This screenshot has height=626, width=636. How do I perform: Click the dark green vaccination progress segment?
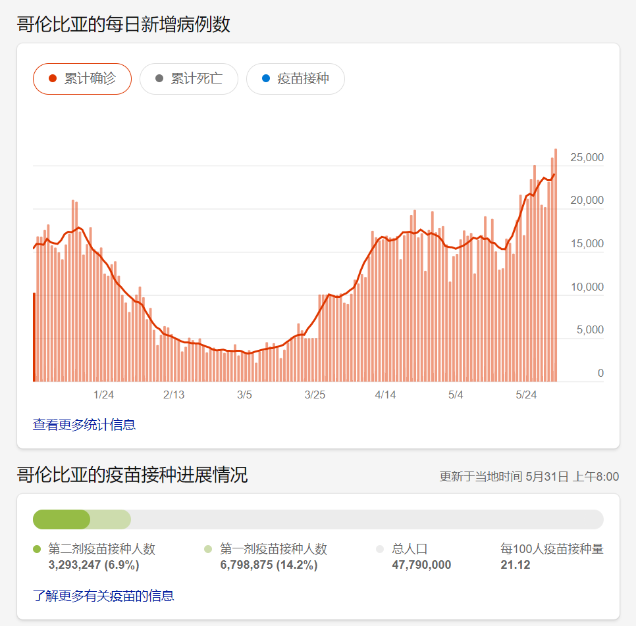61,519
